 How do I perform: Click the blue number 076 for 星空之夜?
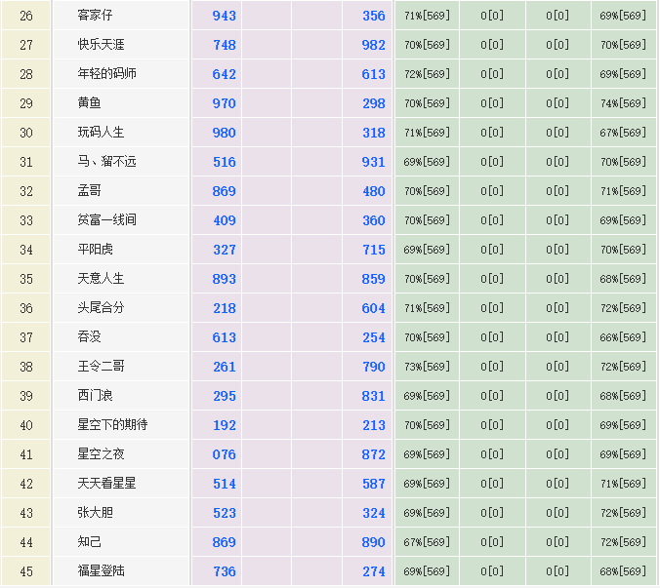click(224, 454)
